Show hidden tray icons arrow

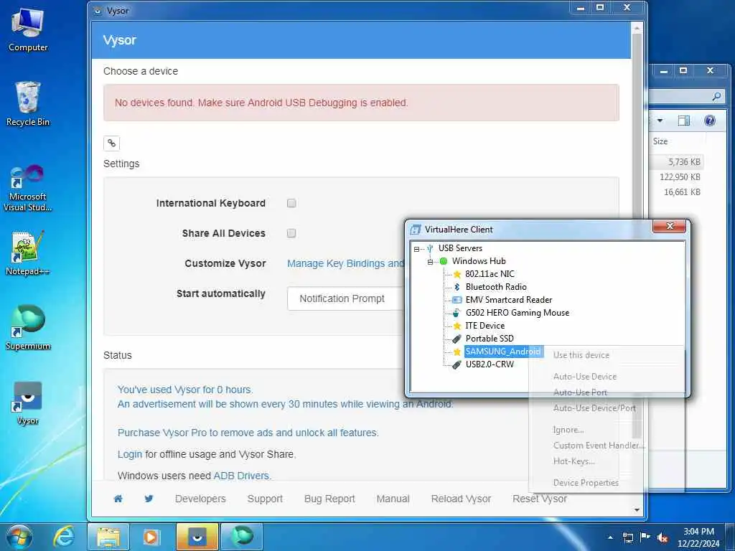(x=610, y=537)
